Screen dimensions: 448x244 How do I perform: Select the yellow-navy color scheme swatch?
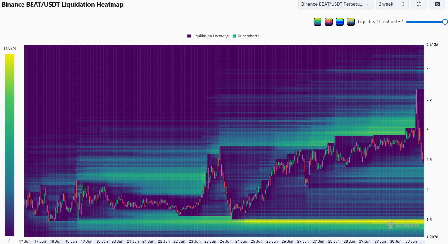pos(351,22)
